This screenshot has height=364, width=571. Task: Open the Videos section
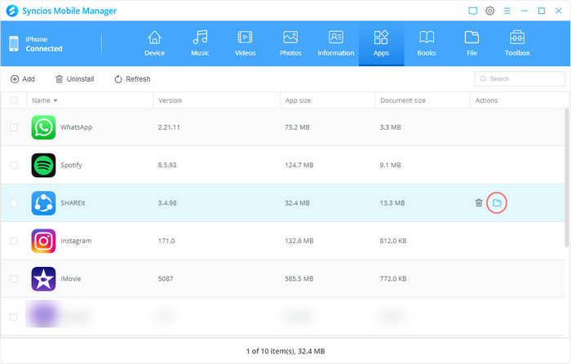pos(245,43)
